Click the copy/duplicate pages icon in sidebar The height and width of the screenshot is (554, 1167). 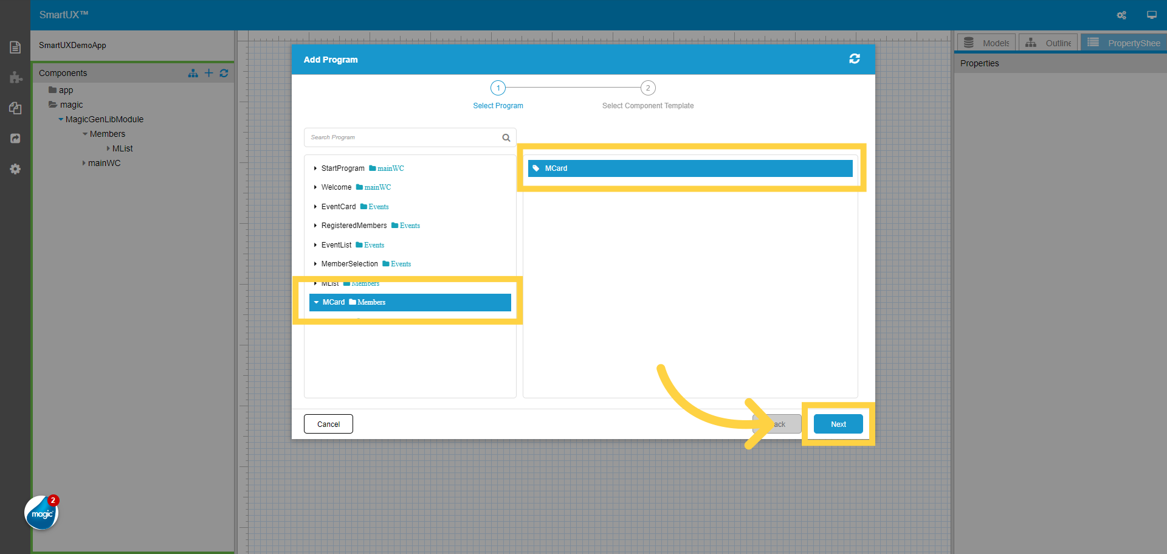click(x=15, y=108)
